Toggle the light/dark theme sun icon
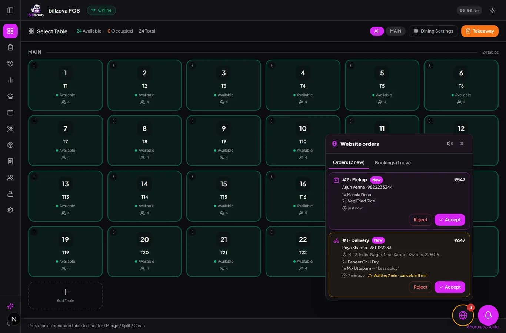The width and height of the screenshot is (506, 333). point(493,10)
